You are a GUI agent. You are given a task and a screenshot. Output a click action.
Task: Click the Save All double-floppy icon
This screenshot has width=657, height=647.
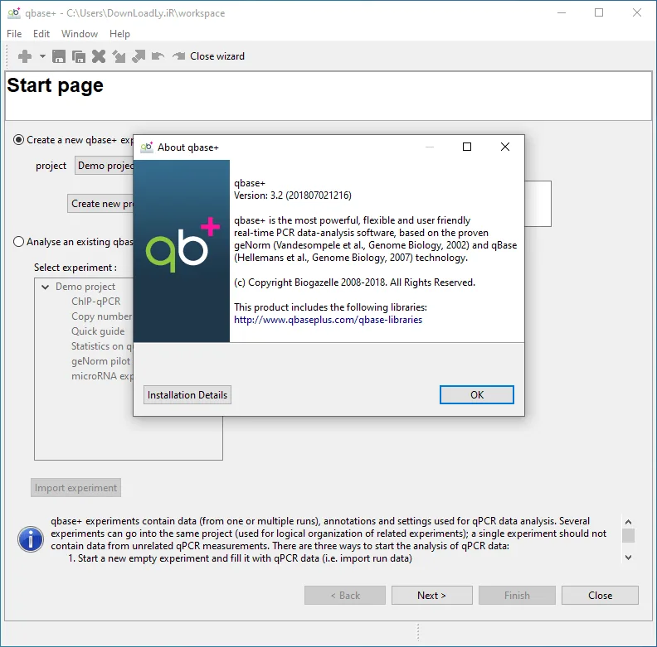click(78, 56)
